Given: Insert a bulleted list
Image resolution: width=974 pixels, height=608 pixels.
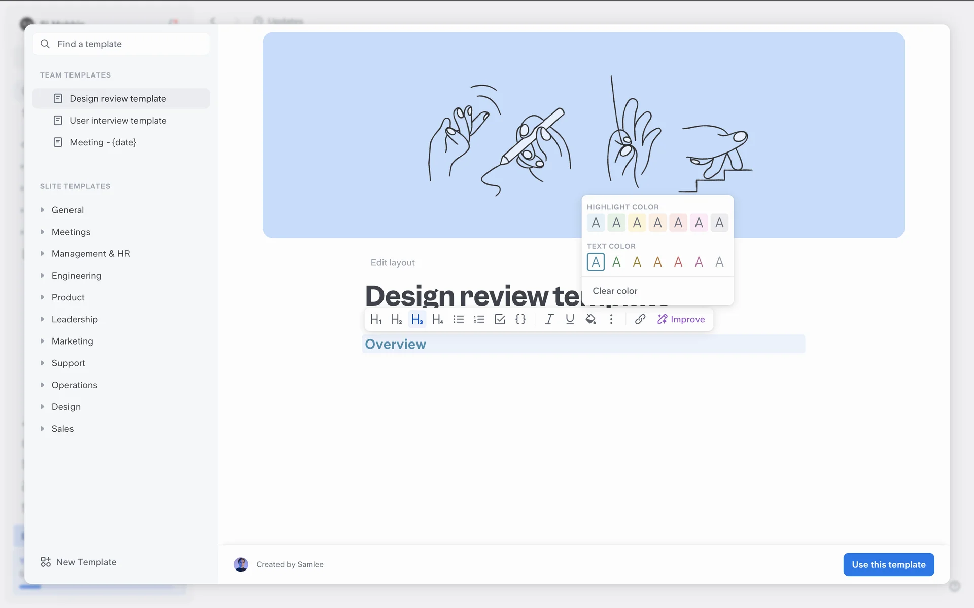Looking at the screenshot, I should 459,319.
